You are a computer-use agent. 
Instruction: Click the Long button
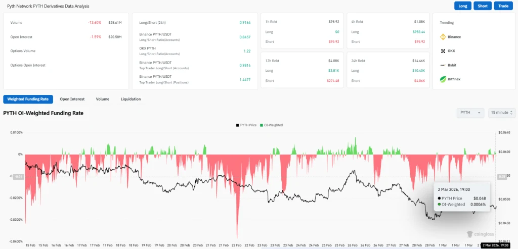(463, 6)
